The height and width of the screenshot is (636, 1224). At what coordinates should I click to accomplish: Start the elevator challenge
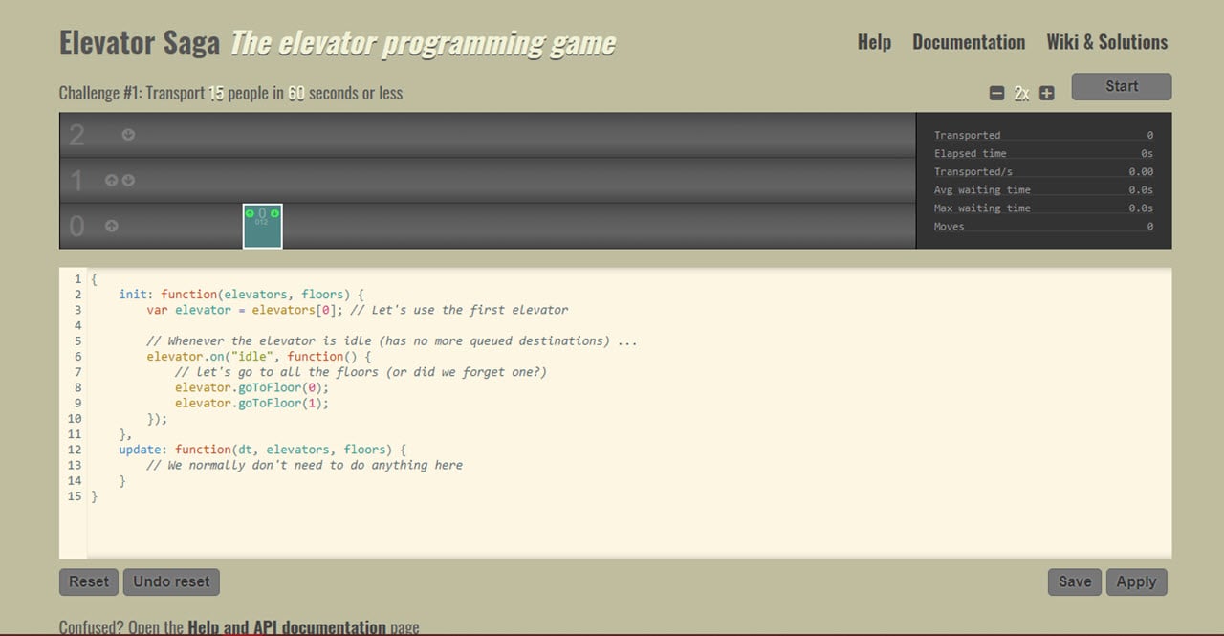click(x=1121, y=86)
